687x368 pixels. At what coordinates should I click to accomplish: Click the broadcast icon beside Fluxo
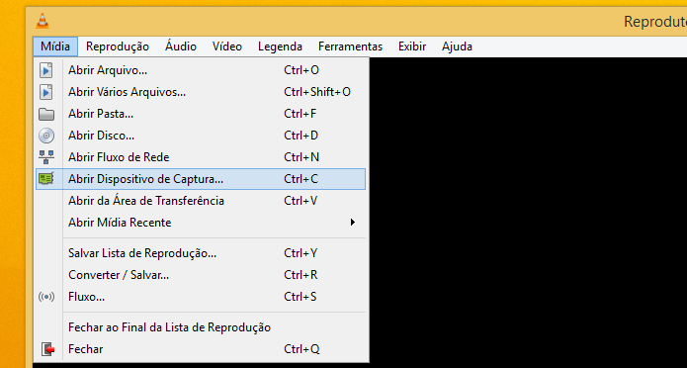pyautogui.click(x=46, y=297)
